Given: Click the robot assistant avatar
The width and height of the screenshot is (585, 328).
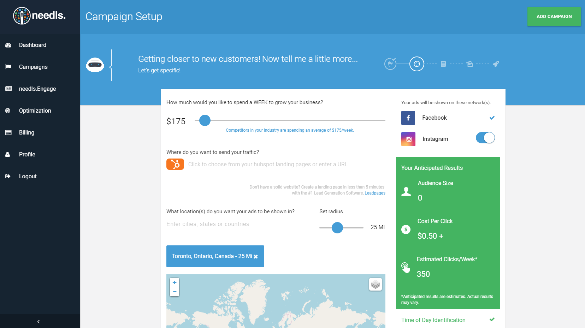Looking at the screenshot, I should point(95,65).
